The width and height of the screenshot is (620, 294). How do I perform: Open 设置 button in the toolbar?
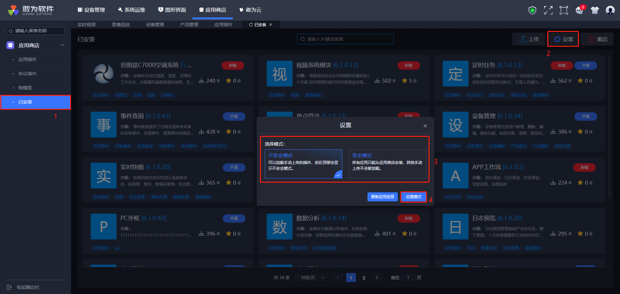(x=563, y=39)
